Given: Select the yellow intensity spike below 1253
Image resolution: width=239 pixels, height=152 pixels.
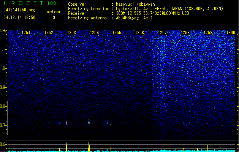Looking at the screenshot, I should click(66, 147).
